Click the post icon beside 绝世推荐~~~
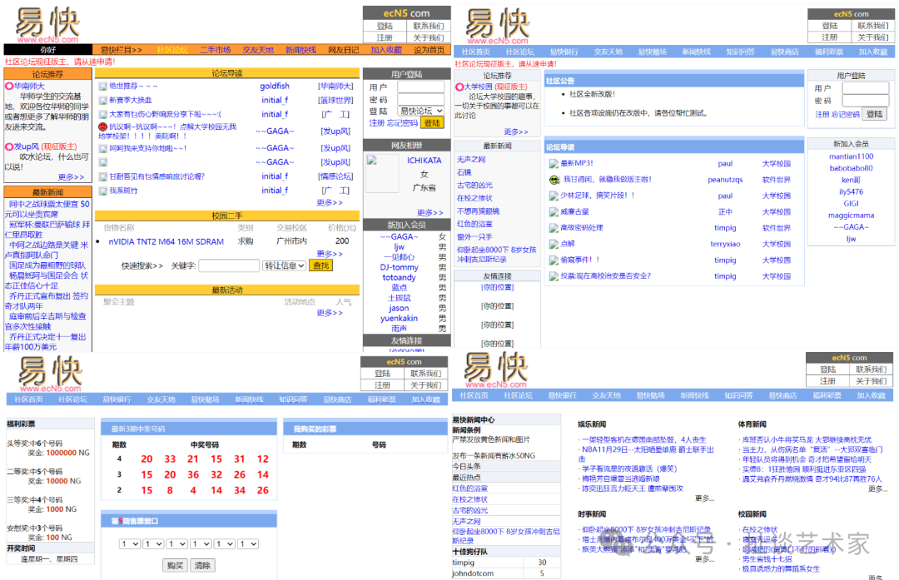The width and height of the screenshot is (899, 580). coord(103,87)
